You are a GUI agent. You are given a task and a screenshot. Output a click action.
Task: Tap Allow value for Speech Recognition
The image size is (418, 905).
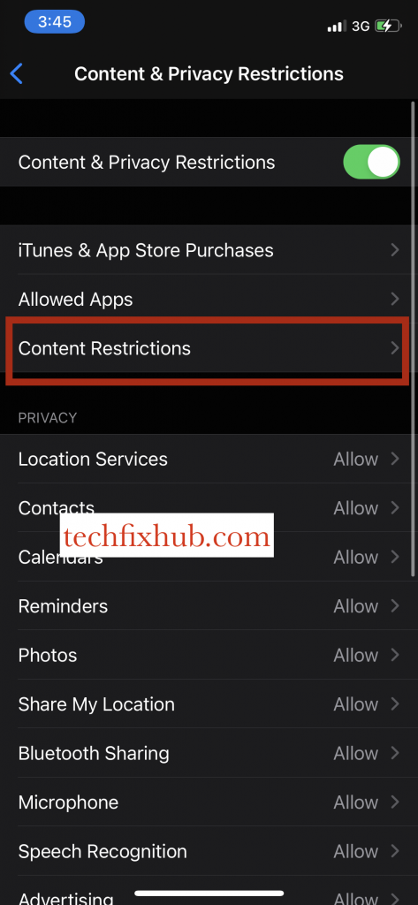coord(355,851)
